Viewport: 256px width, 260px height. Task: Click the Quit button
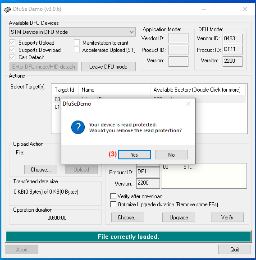(234, 249)
